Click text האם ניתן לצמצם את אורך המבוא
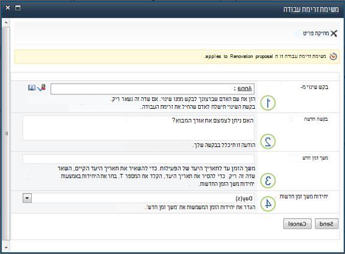The height and width of the screenshot is (254, 345). click(213, 120)
